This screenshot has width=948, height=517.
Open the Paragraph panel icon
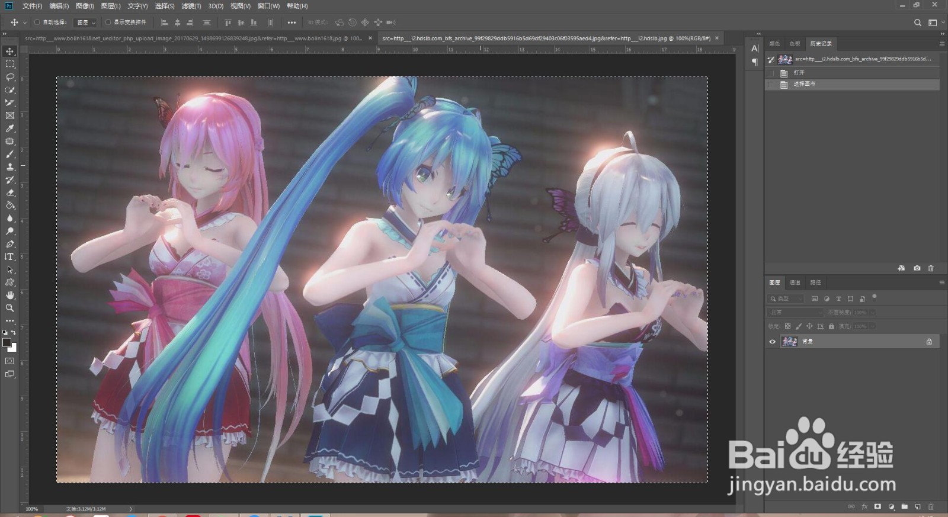click(755, 62)
